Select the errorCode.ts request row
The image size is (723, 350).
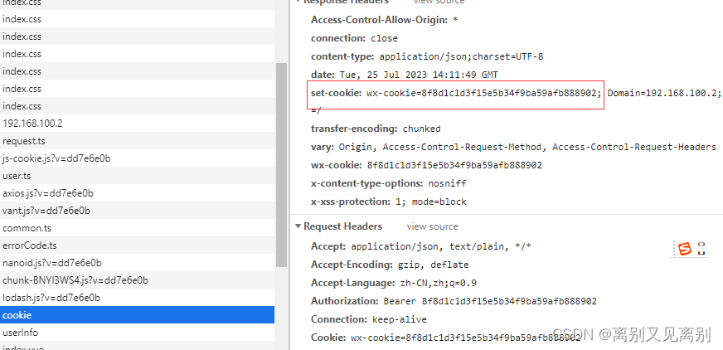click(x=137, y=245)
